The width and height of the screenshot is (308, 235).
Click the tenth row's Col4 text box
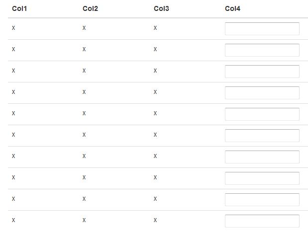(x=262, y=221)
